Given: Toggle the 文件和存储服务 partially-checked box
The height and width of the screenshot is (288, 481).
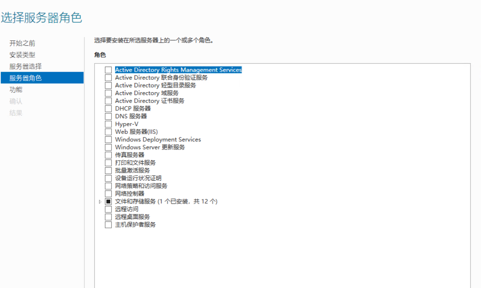Looking at the screenshot, I should [108, 202].
